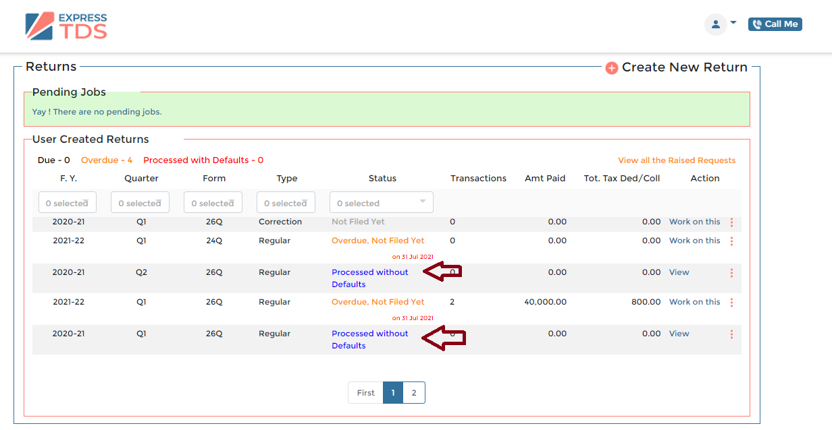Open the three-dot menu on the 2021-22 Q1 26Q row

731,302
